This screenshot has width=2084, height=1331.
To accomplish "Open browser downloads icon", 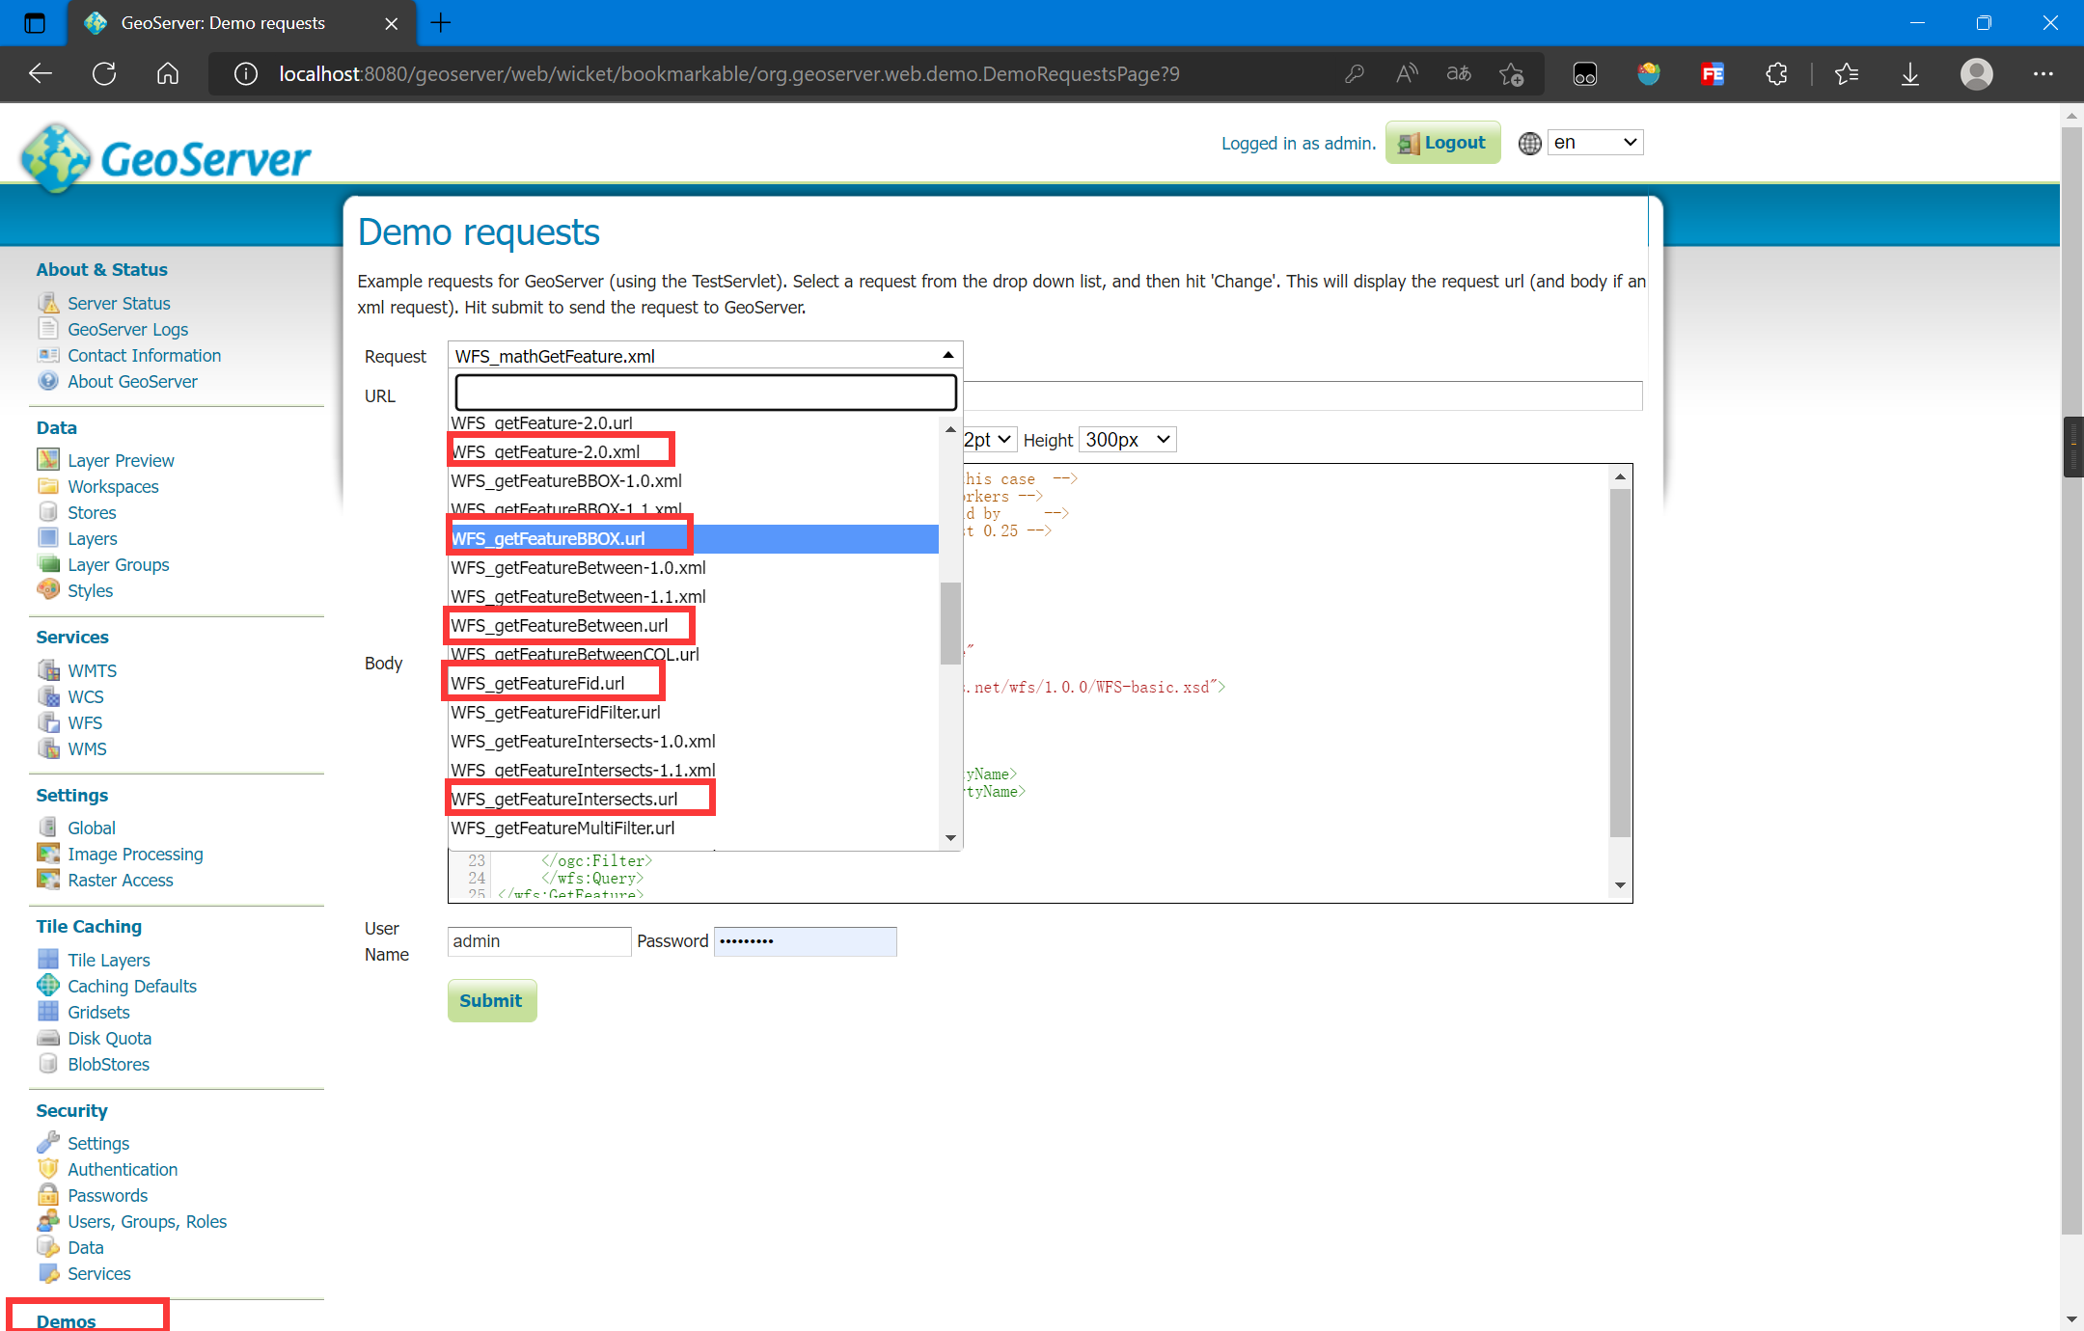I will [1909, 74].
